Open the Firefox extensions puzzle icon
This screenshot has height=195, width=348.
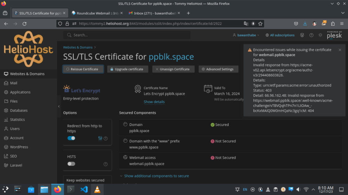(x=333, y=24)
